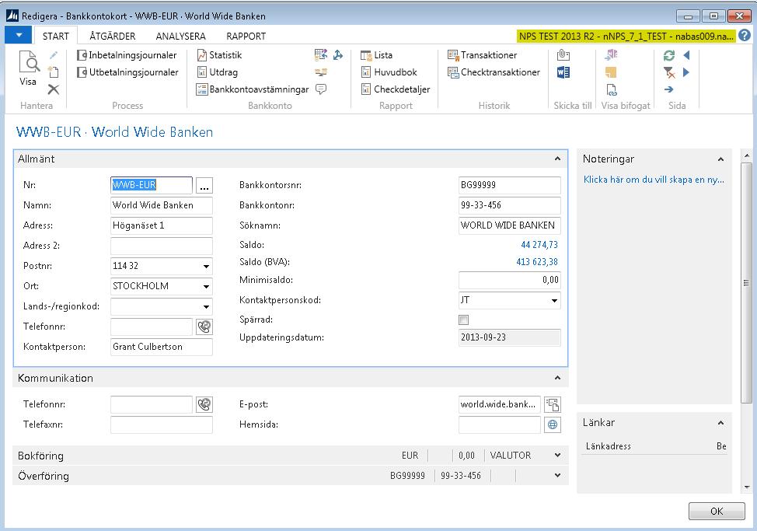Screen dimensions: 757x531
Task: Click the comment bubble icon in Bankkonto group
Action: (321, 89)
